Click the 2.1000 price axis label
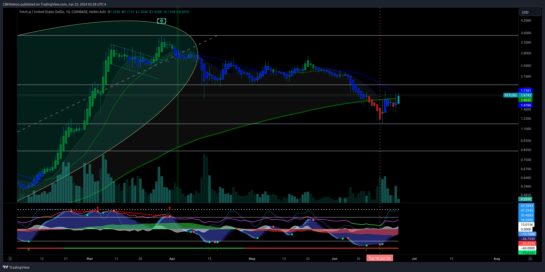 click(526, 76)
